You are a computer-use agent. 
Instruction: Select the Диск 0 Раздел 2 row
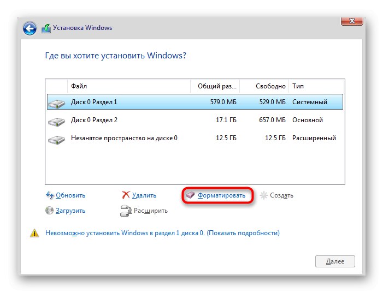[195, 120]
